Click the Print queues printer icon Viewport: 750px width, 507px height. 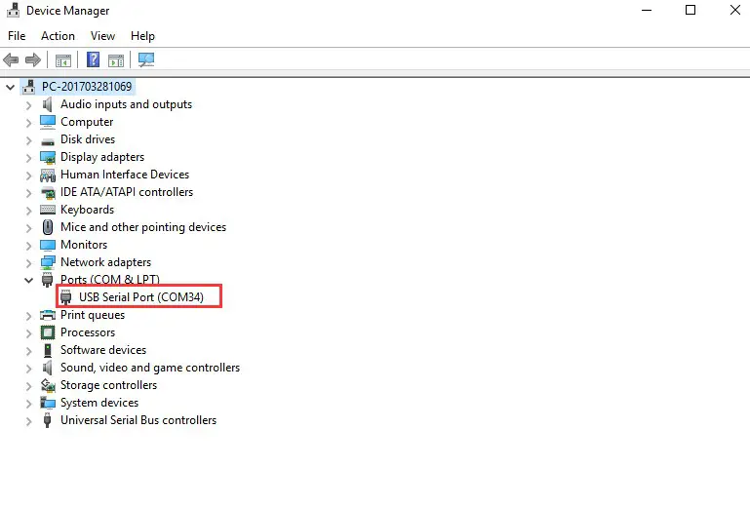48,315
